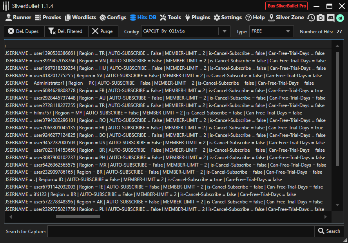Open the history clock icon

311,18
